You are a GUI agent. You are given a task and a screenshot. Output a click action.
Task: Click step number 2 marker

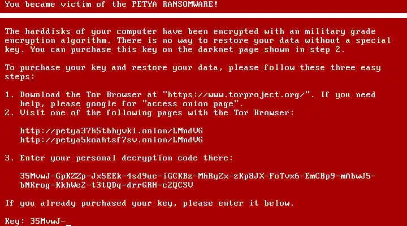tap(10, 113)
